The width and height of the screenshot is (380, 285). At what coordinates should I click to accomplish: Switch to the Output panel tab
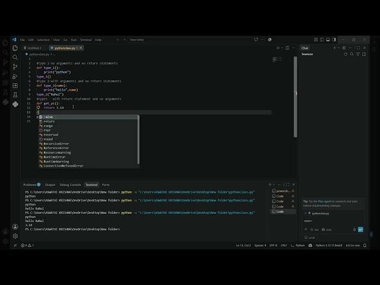tap(50, 185)
